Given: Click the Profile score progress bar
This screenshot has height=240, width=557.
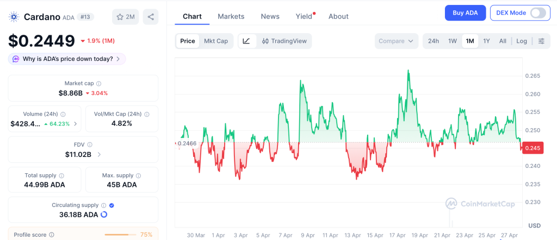Looking at the screenshot, I should pyautogui.click(x=120, y=235).
